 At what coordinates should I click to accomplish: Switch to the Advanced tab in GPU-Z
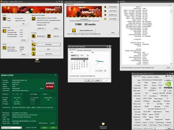tap(150, 77)
